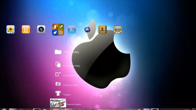The width and height of the screenshot is (196, 110).
Task: Select the Trophies cup icon
Action: [58, 93]
